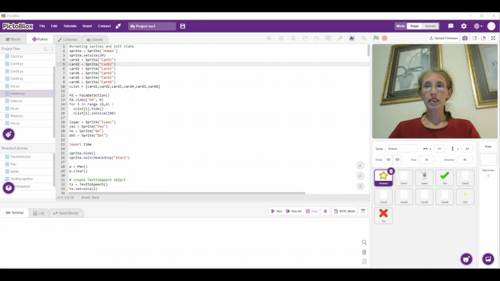The width and height of the screenshot is (500, 281).
Task: Open the Tutorials menu
Action: 70,26
